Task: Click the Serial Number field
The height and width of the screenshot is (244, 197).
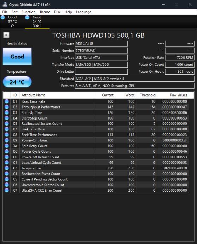Action: (x=101, y=51)
